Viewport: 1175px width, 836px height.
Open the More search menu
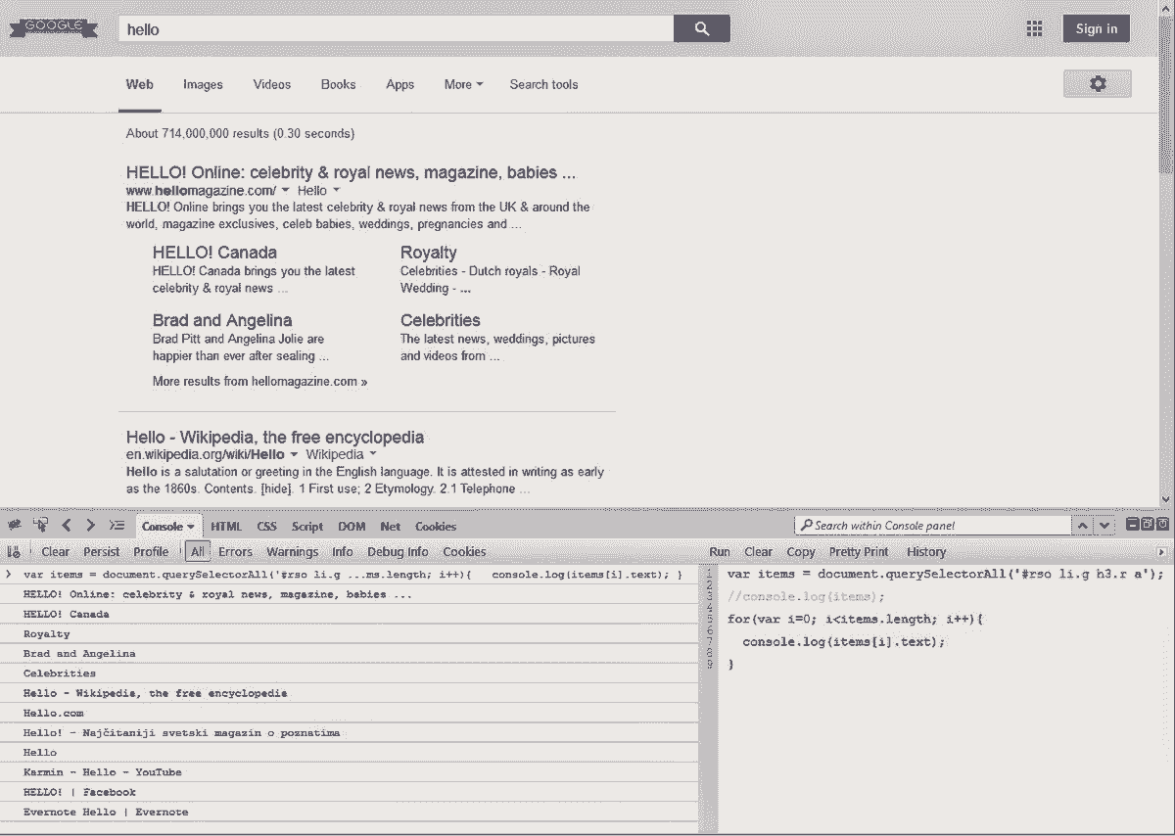point(463,84)
